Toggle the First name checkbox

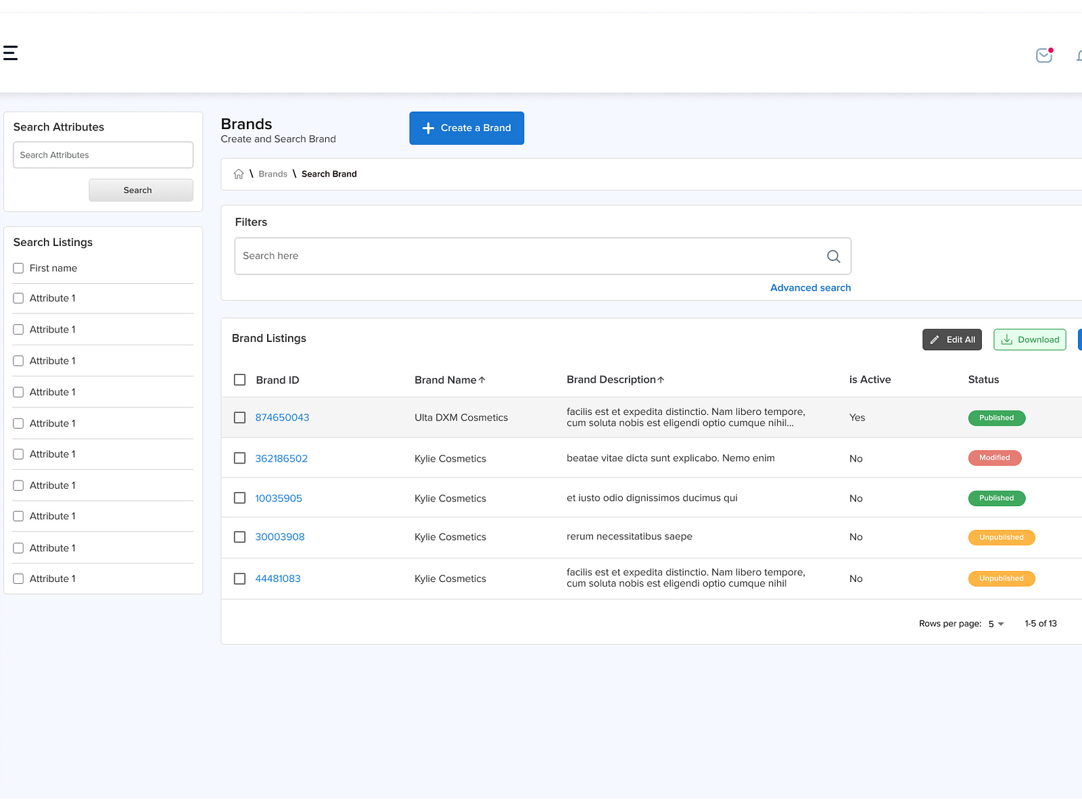click(x=18, y=268)
